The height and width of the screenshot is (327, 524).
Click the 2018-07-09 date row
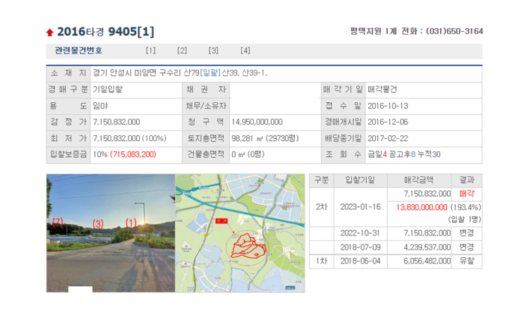[x=360, y=247]
